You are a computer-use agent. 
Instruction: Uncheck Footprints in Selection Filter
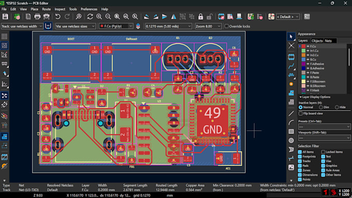pyautogui.click(x=300, y=157)
